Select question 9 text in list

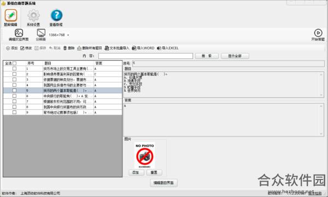click(68, 112)
